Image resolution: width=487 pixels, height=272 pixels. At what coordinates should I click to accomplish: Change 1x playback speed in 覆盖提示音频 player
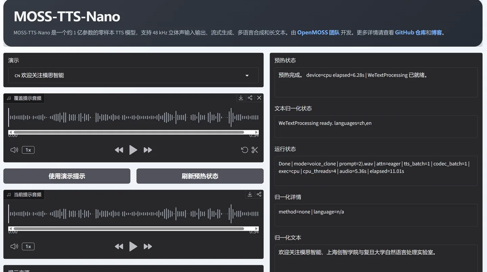[28, 150]
